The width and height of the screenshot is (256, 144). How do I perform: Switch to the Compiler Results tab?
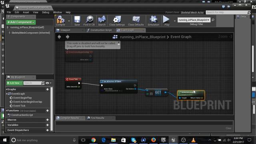(x=70, y=118)
